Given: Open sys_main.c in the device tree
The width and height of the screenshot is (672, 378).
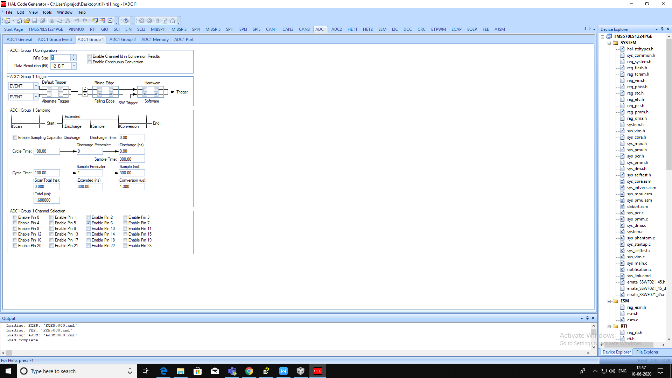Looking at the screenshot, I should click(637, 263).
